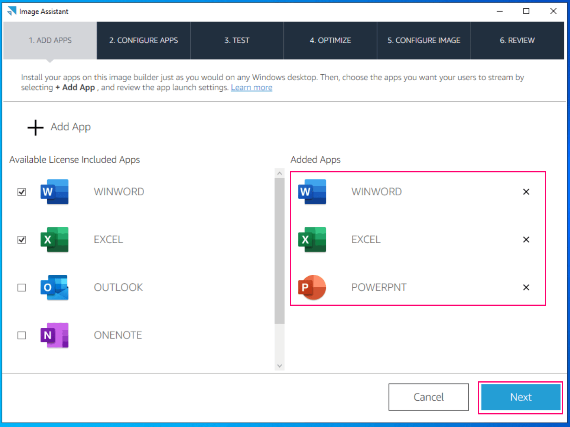
Task: Go to the REVIEW tab
Action: (517, 40)
